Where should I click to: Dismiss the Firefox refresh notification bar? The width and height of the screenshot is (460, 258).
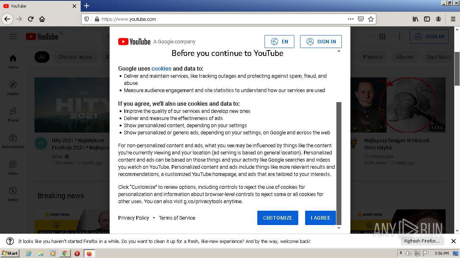[x=454, y=241]
